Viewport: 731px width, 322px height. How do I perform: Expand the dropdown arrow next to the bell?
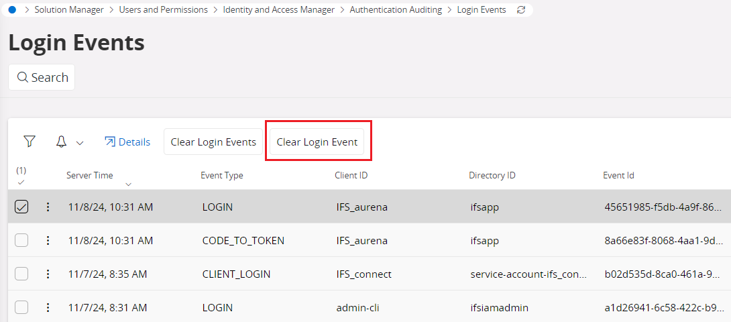click(80, 142)
